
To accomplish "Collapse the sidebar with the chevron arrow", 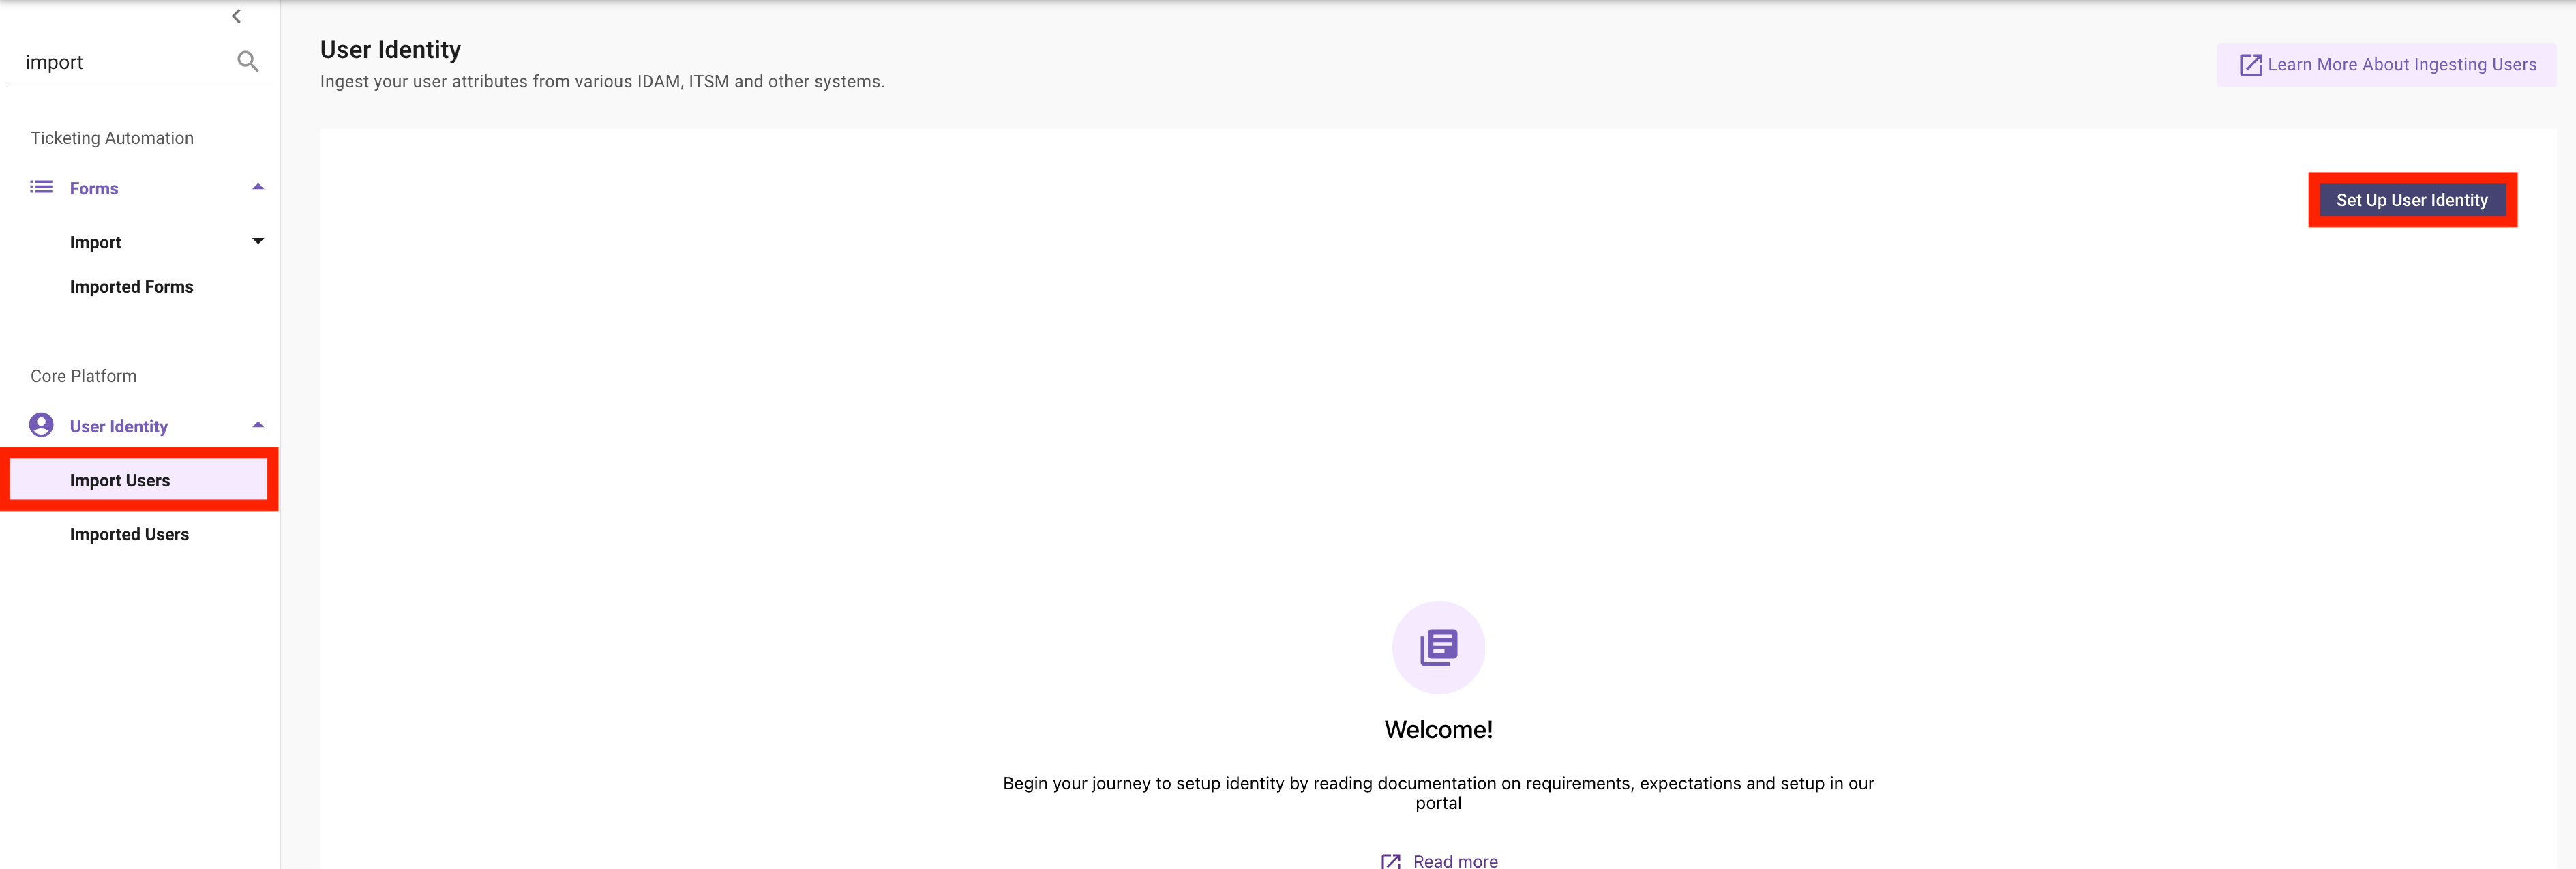I will tap(236, 16).
